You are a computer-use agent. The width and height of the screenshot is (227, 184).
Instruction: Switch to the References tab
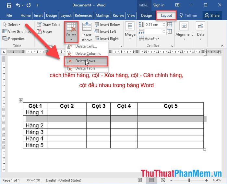[84, 16]
